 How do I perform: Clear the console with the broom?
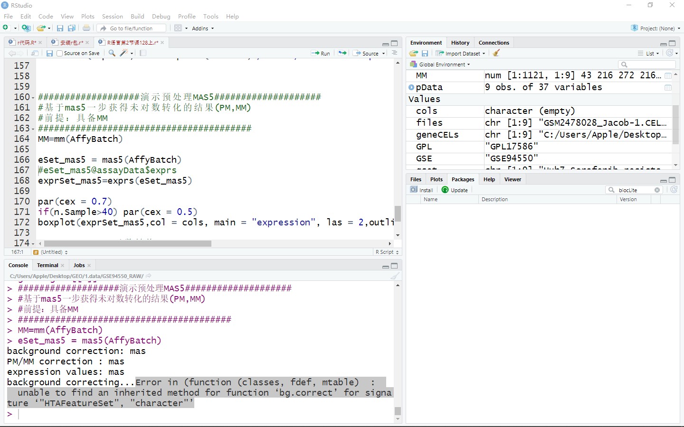395,276
